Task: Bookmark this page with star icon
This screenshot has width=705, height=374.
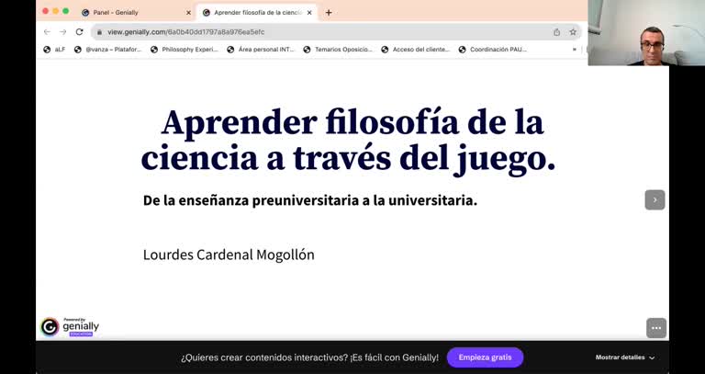Action: [x=573, y=32]
